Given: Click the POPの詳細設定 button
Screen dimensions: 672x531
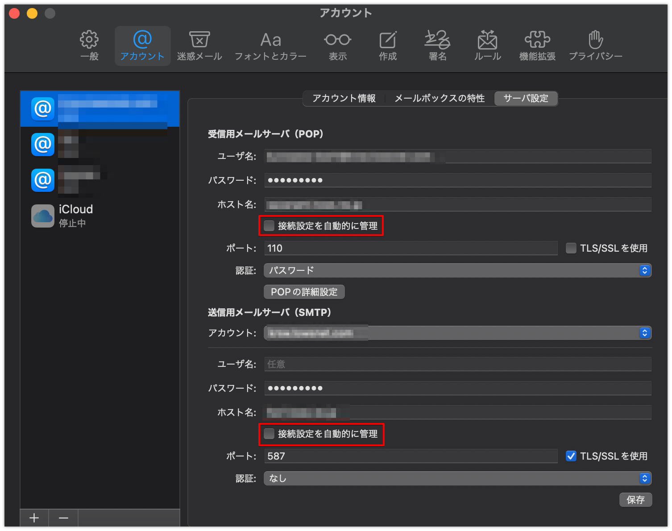Looking at the screenshot, I should coord(304,292).
